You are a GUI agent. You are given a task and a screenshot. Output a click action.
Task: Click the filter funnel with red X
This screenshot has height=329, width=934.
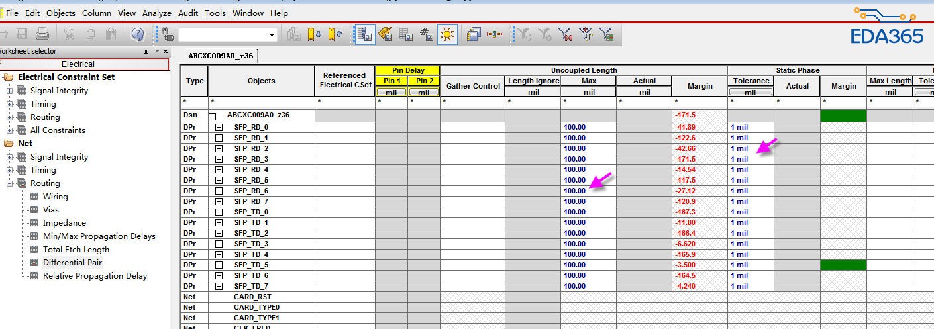(x=565, y=34)
